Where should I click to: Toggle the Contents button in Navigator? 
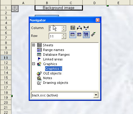(73, 35)
